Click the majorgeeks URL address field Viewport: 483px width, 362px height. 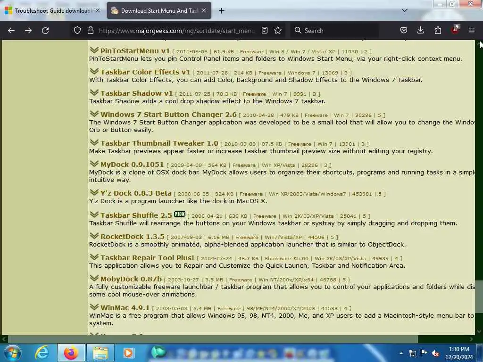click(x=176, y=31)
